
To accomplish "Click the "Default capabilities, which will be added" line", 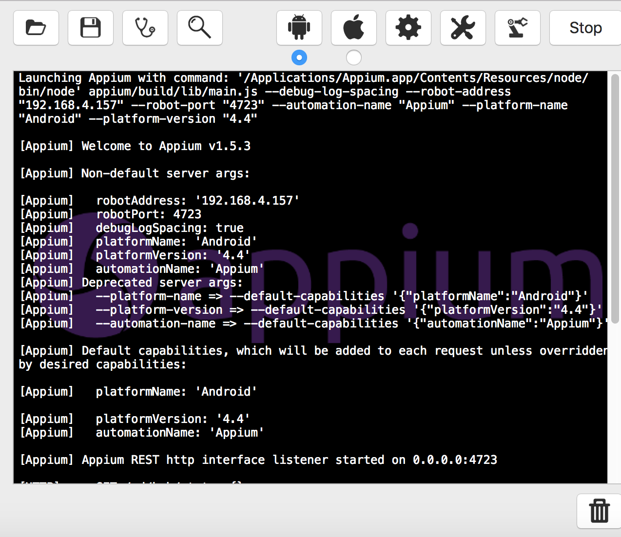I will tap(313, 358).
